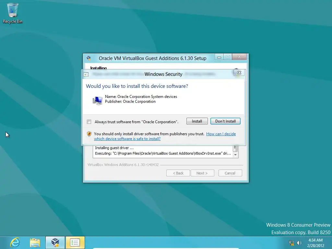This screenshot has height=249, width=332.
Task: Click the log scrollbar down arrow
Action: 235,155
